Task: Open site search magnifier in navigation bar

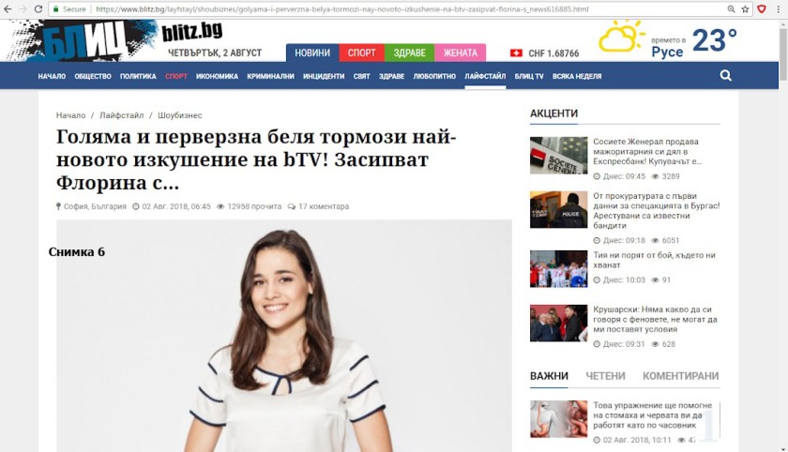Action: (x=726, y=76)
